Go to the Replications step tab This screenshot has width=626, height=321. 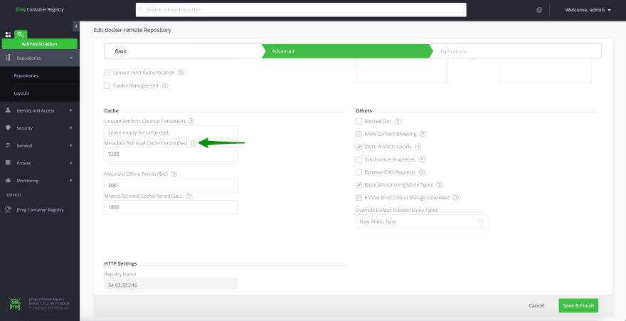coord(515,51)
